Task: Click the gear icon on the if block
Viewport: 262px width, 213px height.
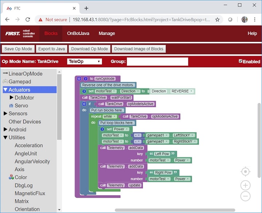Action: 84,104
